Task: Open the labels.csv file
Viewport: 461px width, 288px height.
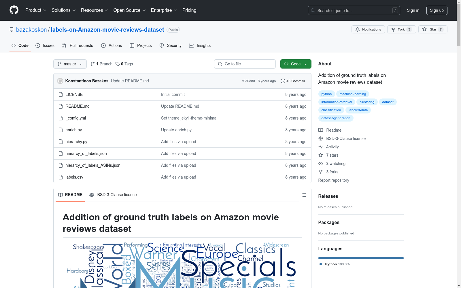Action: click(x=74, y=177)
